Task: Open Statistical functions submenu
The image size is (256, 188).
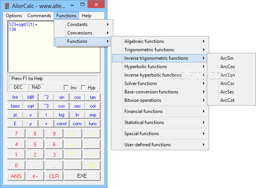Action: coord(160,123)
